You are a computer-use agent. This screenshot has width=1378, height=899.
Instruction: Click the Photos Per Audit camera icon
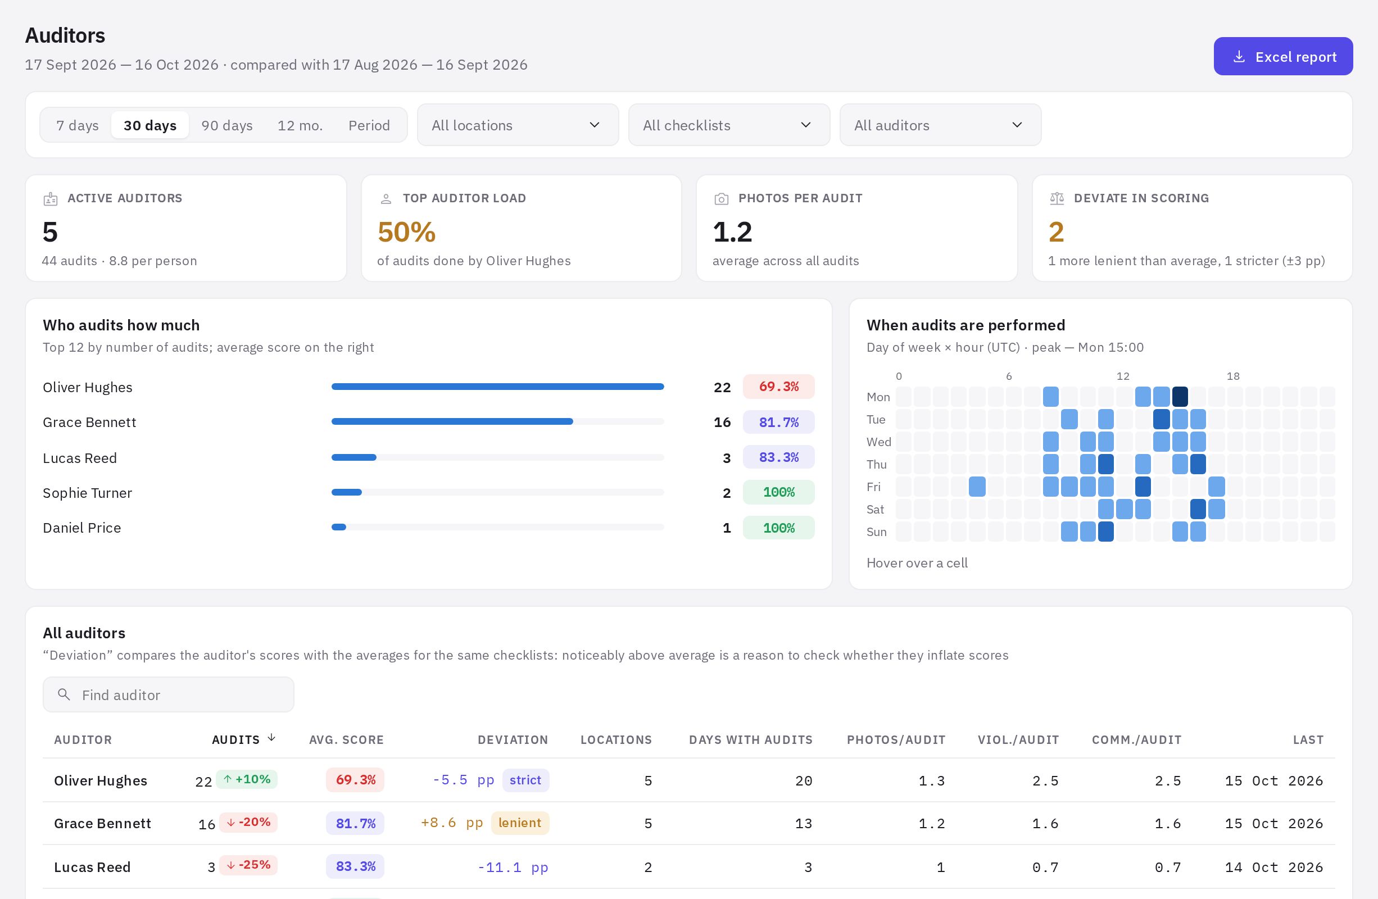click(x=721, y=199)
